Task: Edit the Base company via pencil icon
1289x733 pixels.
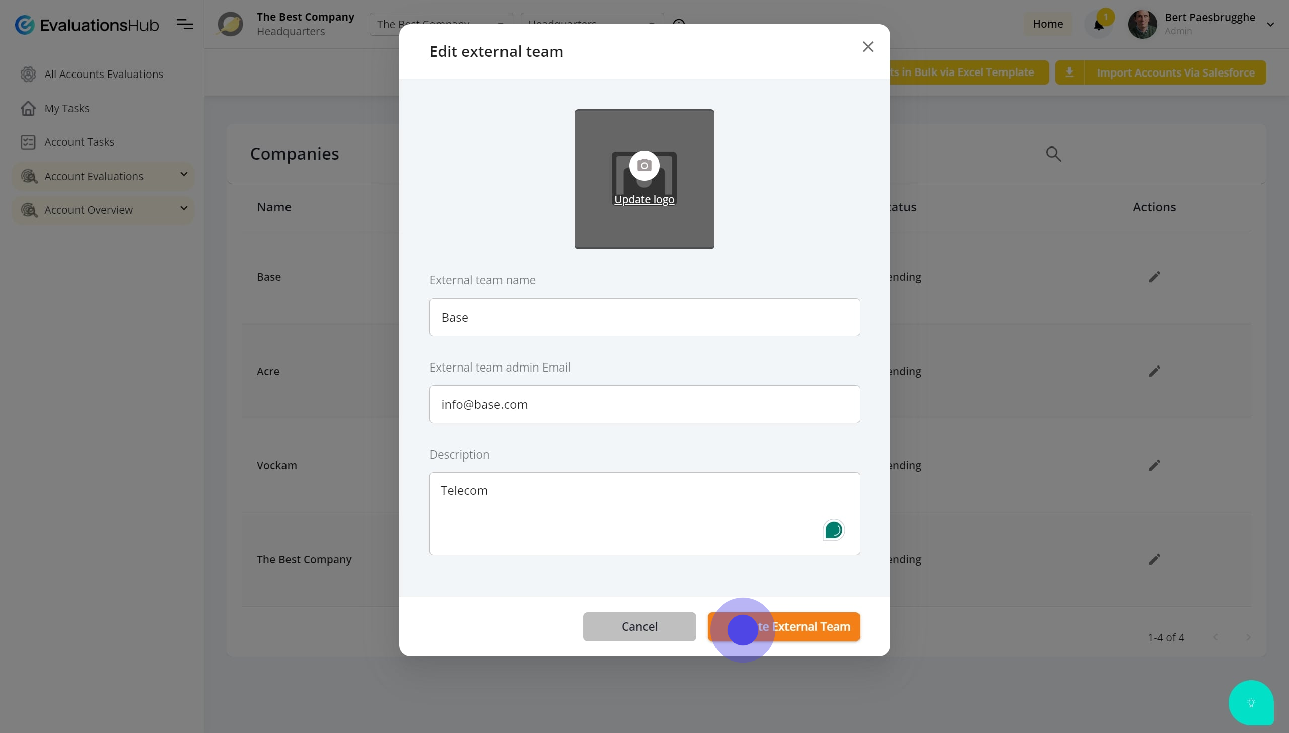Action: tap(1154, 277)
